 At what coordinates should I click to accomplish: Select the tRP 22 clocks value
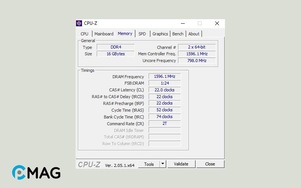(x=164, y=103)
